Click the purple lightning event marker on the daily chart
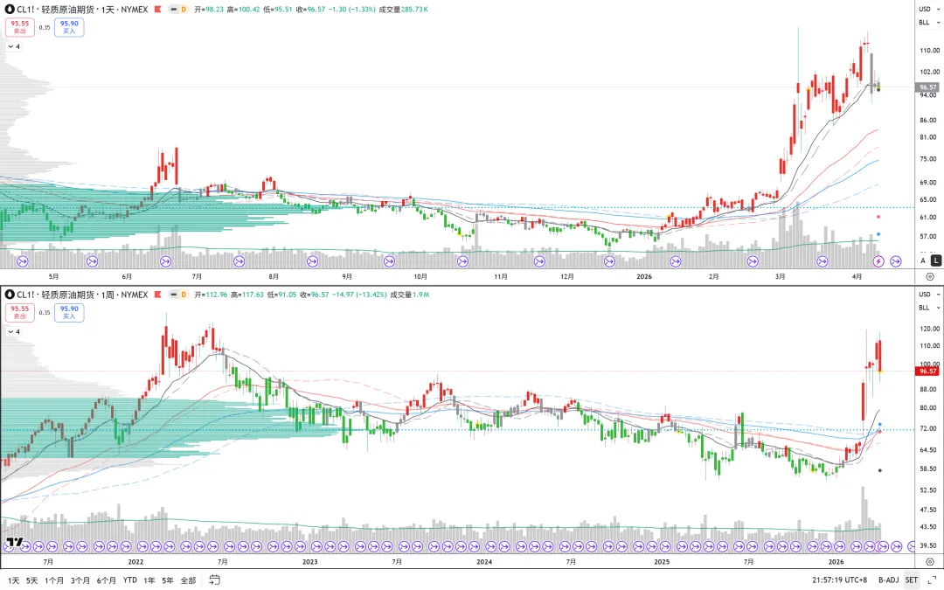The height and width of the screenshot is (590, 944). [878, 261]
